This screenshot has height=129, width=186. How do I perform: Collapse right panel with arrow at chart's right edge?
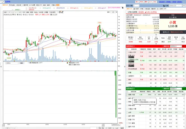125,67
